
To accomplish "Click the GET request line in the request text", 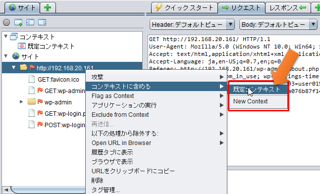I will tap(210, 39).
